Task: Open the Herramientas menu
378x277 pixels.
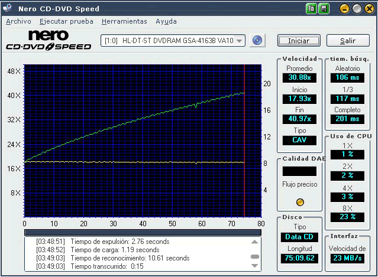Action: (124, 21)
